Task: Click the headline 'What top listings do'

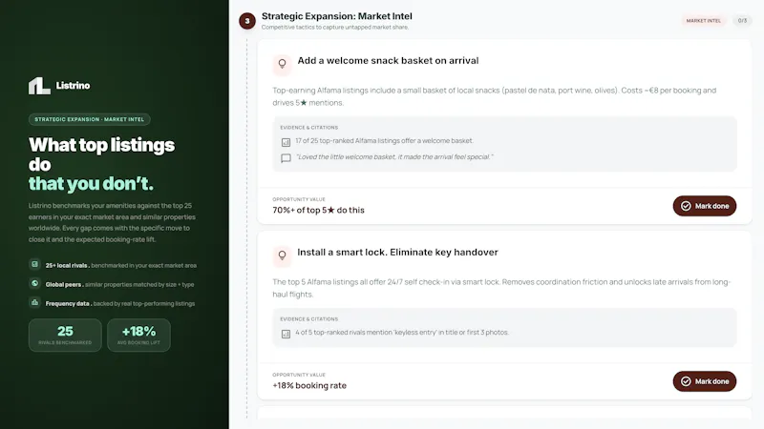Action: (x=101, y=154)
